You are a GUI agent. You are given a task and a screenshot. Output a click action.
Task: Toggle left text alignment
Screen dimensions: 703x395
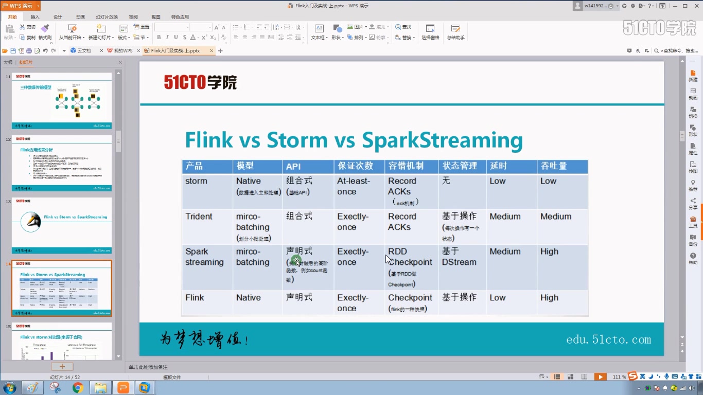[x=236, y=38]
